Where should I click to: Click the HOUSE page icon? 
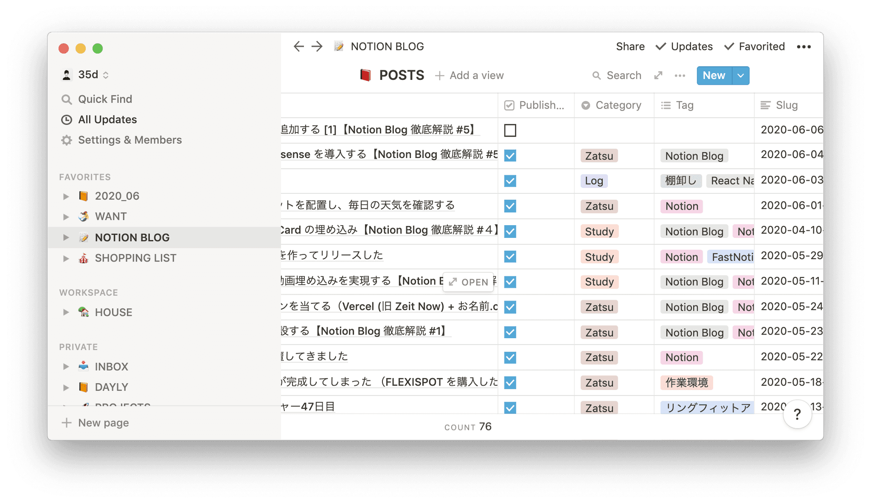point(83,312)
